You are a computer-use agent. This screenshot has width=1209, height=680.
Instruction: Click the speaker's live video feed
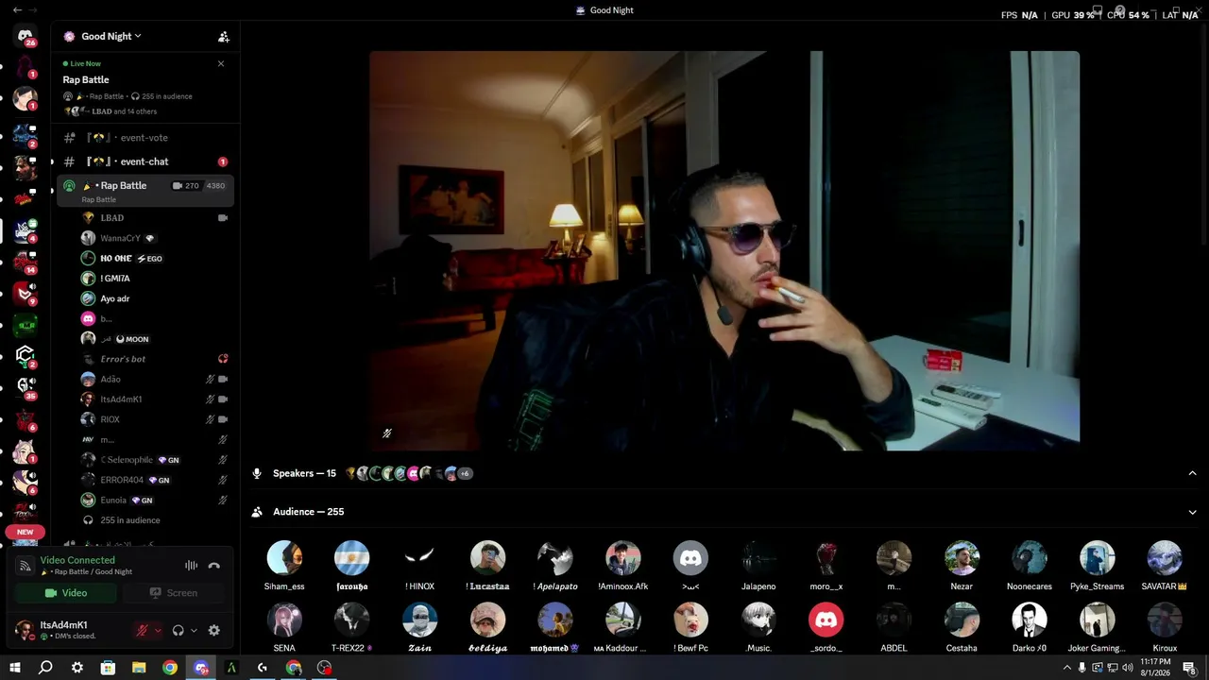(724, 250)
